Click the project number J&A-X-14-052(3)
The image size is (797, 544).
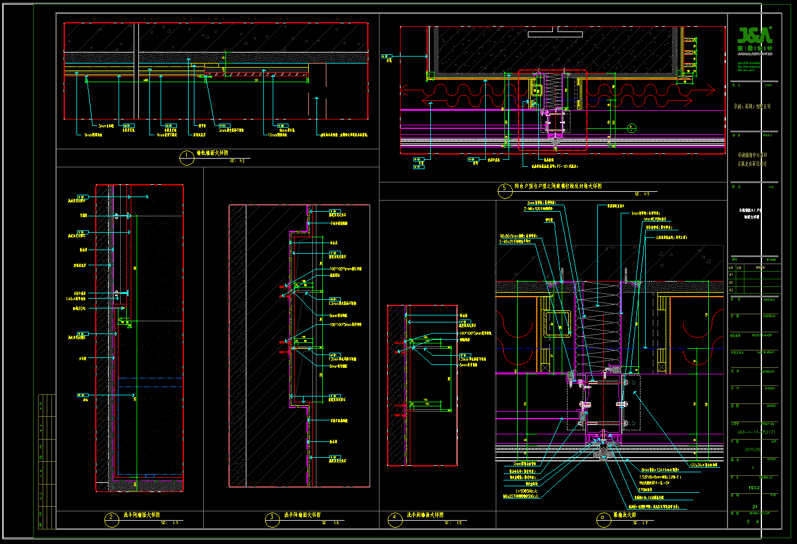pos(757,432)
